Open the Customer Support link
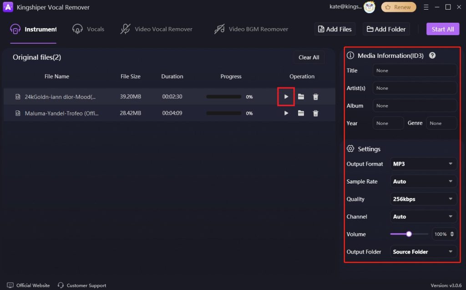466x290 pixels. coord(86,285)
